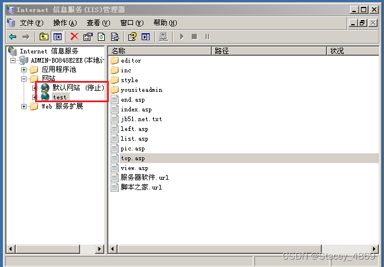The image size is (384, 267).
Task: Sort by the 状况 column header
Action: click(x=353, y=51)
